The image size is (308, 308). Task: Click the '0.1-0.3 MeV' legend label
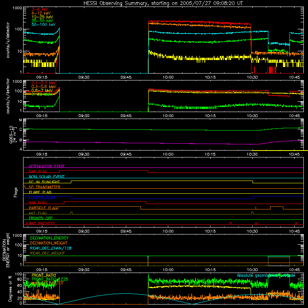[x=44, y=83]
